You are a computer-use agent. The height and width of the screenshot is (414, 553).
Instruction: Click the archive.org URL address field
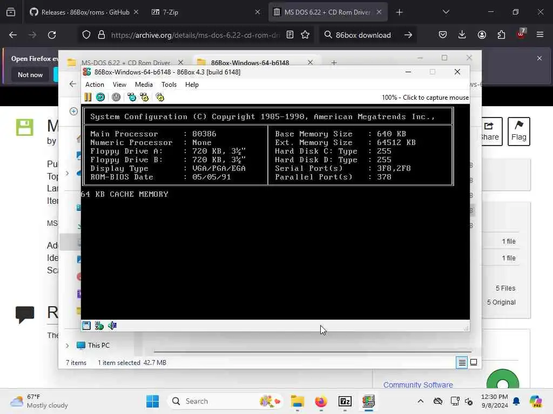pyautogui.click(x=195, y=35)
